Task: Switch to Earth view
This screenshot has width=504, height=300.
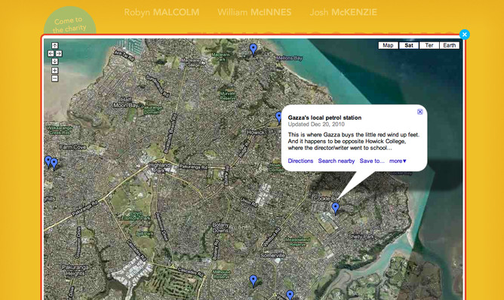Action: (x=450, y=45)
